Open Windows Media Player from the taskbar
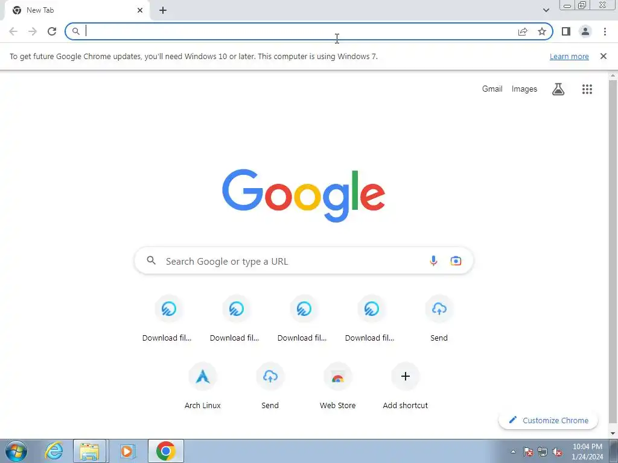This screenshot has width=618, height=463. 127,451
